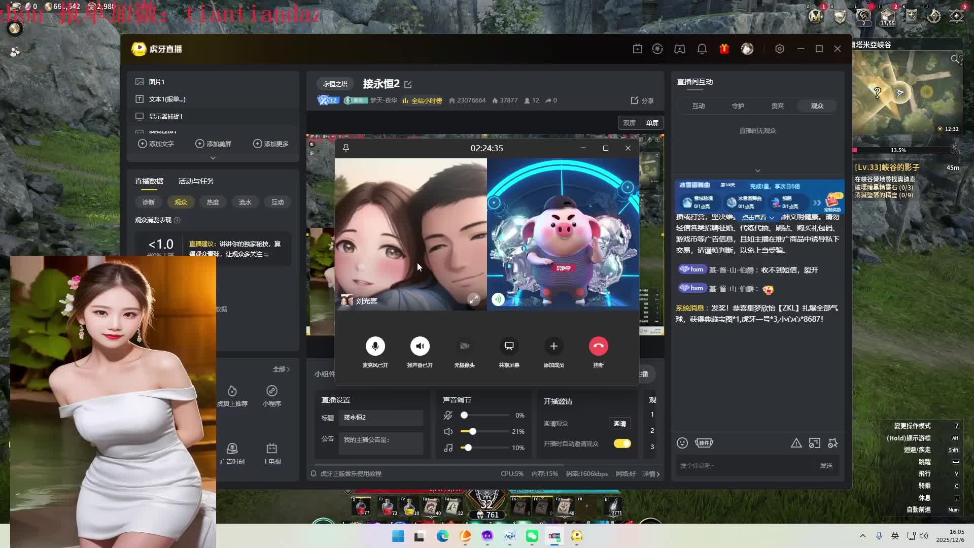This screenshot has width=974, height=548.
Task: Click the red gift box icon
Action: [724, 49]
